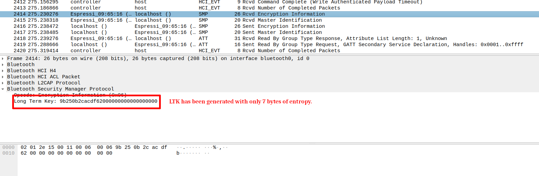
Task: Expand the Bluetooth HCI H4 section
Action: [3, 71]
